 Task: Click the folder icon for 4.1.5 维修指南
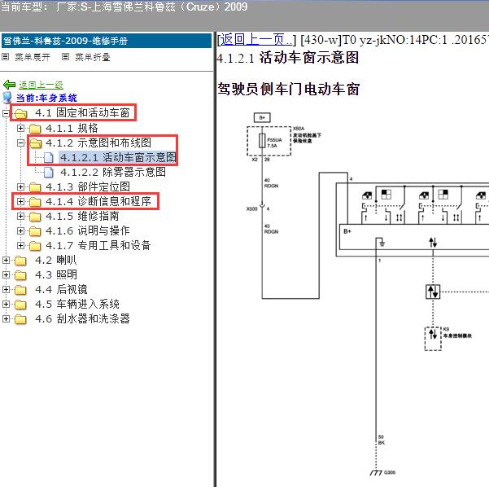pyautogui.click(x=35, y=217)
